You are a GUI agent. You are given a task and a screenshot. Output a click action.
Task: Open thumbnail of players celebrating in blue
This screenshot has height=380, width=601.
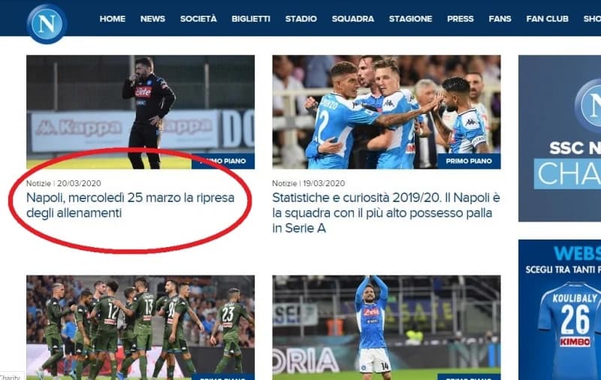click(386, 112)
